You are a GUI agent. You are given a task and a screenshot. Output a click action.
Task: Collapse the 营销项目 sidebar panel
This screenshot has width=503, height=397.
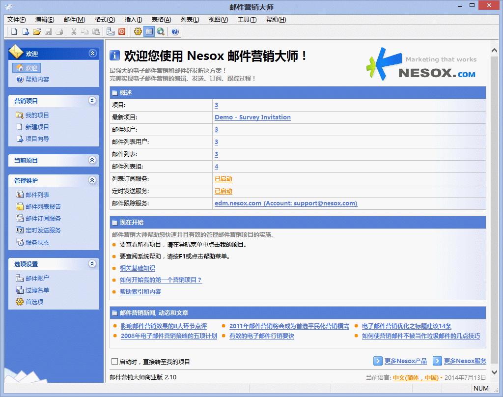(x=92, y=100)
